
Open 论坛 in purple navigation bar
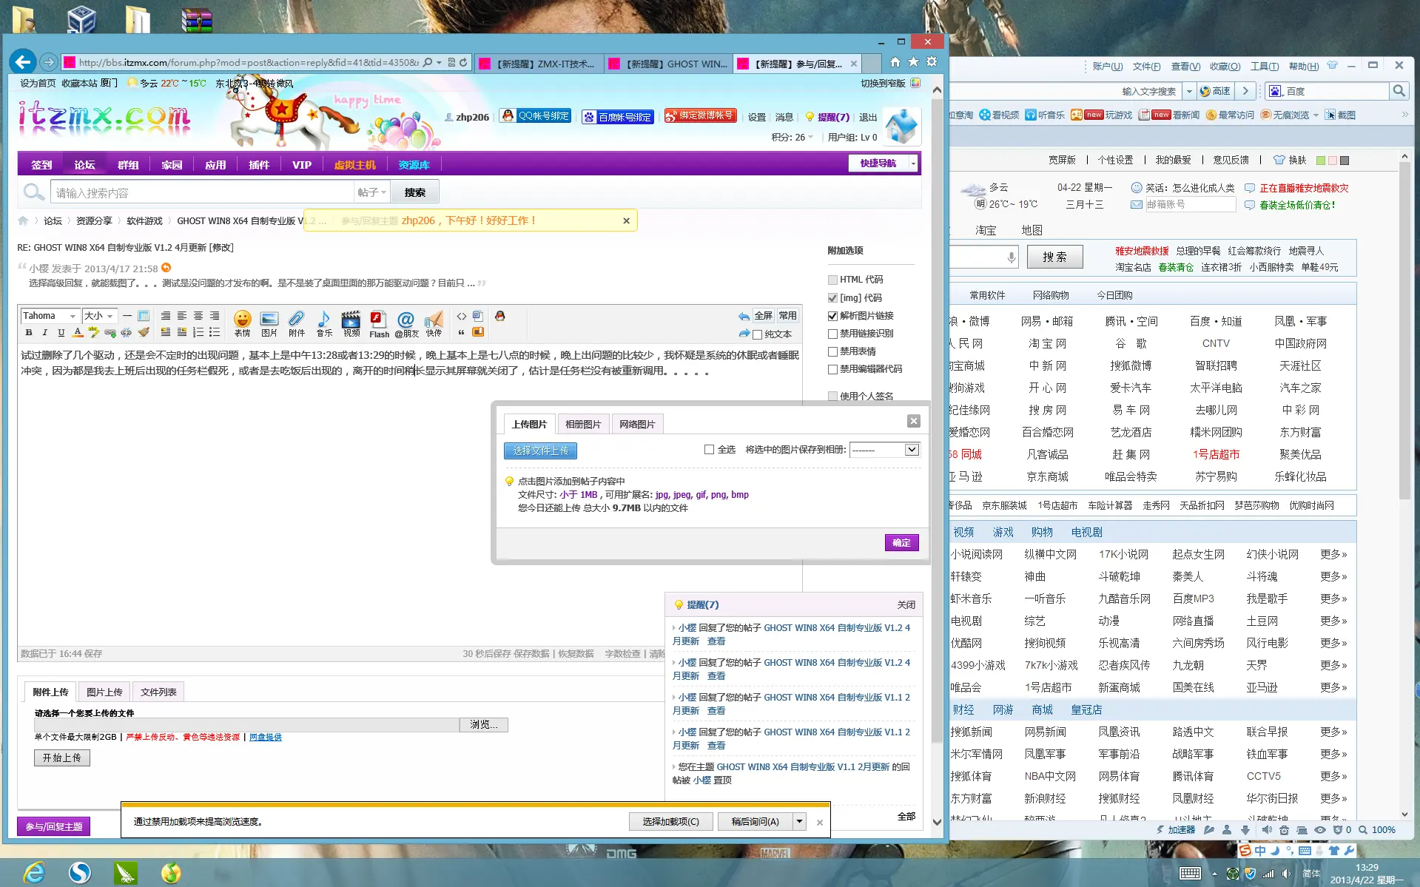click(84, 164)
